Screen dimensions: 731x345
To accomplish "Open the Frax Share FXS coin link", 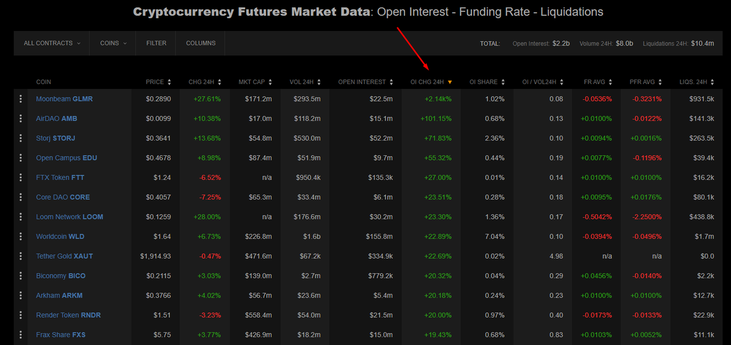I will [61, 335].
